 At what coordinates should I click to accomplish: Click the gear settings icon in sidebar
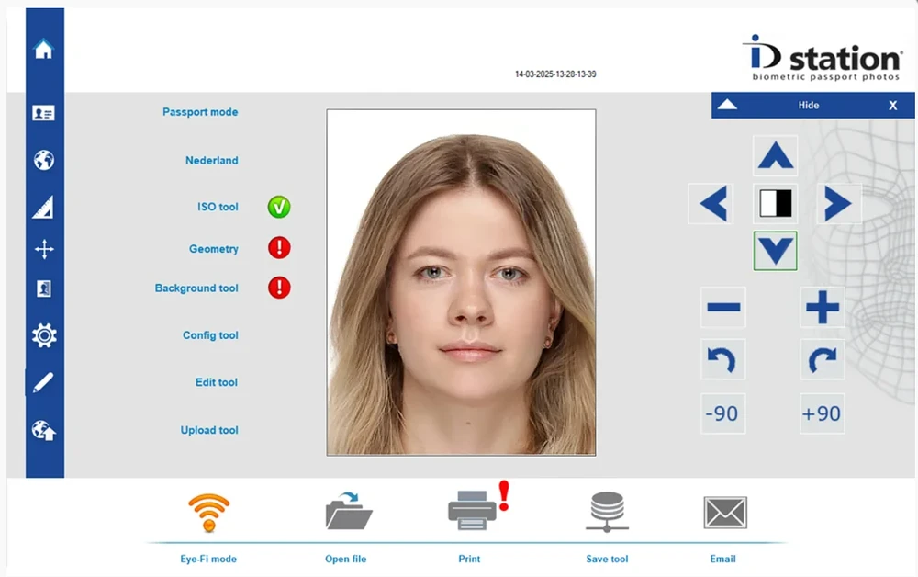[44, 335]
